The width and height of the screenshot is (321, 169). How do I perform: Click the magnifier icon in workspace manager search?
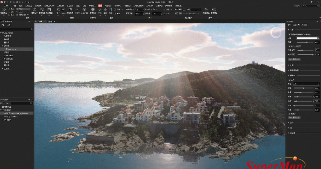(32, 29)
